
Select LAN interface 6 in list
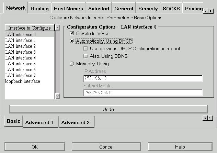click(x=30, y=69)
